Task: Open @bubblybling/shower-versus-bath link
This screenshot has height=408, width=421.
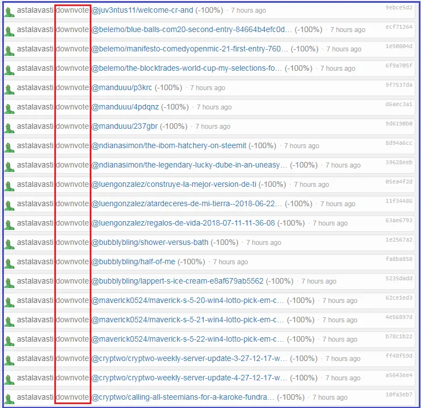Action: (150, 242)
